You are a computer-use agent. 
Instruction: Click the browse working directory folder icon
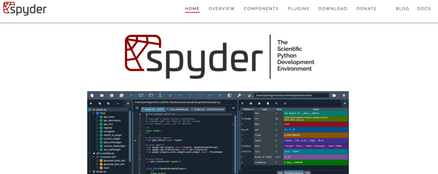334,96
